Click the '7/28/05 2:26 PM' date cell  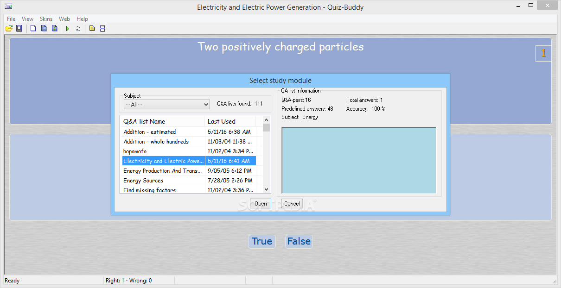point(230,181)
